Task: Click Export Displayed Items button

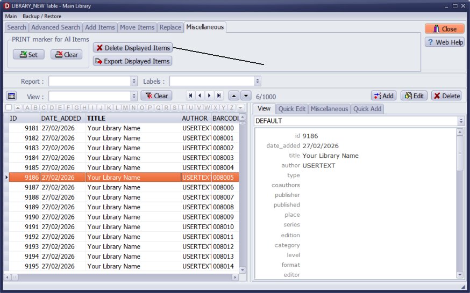Action: (132, 61)
